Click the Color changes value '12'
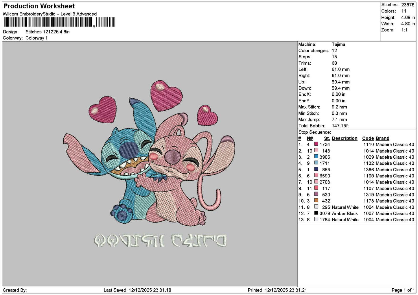Image resolution: width=418 pixels, height=295 pixels. [x=334, y=51]
